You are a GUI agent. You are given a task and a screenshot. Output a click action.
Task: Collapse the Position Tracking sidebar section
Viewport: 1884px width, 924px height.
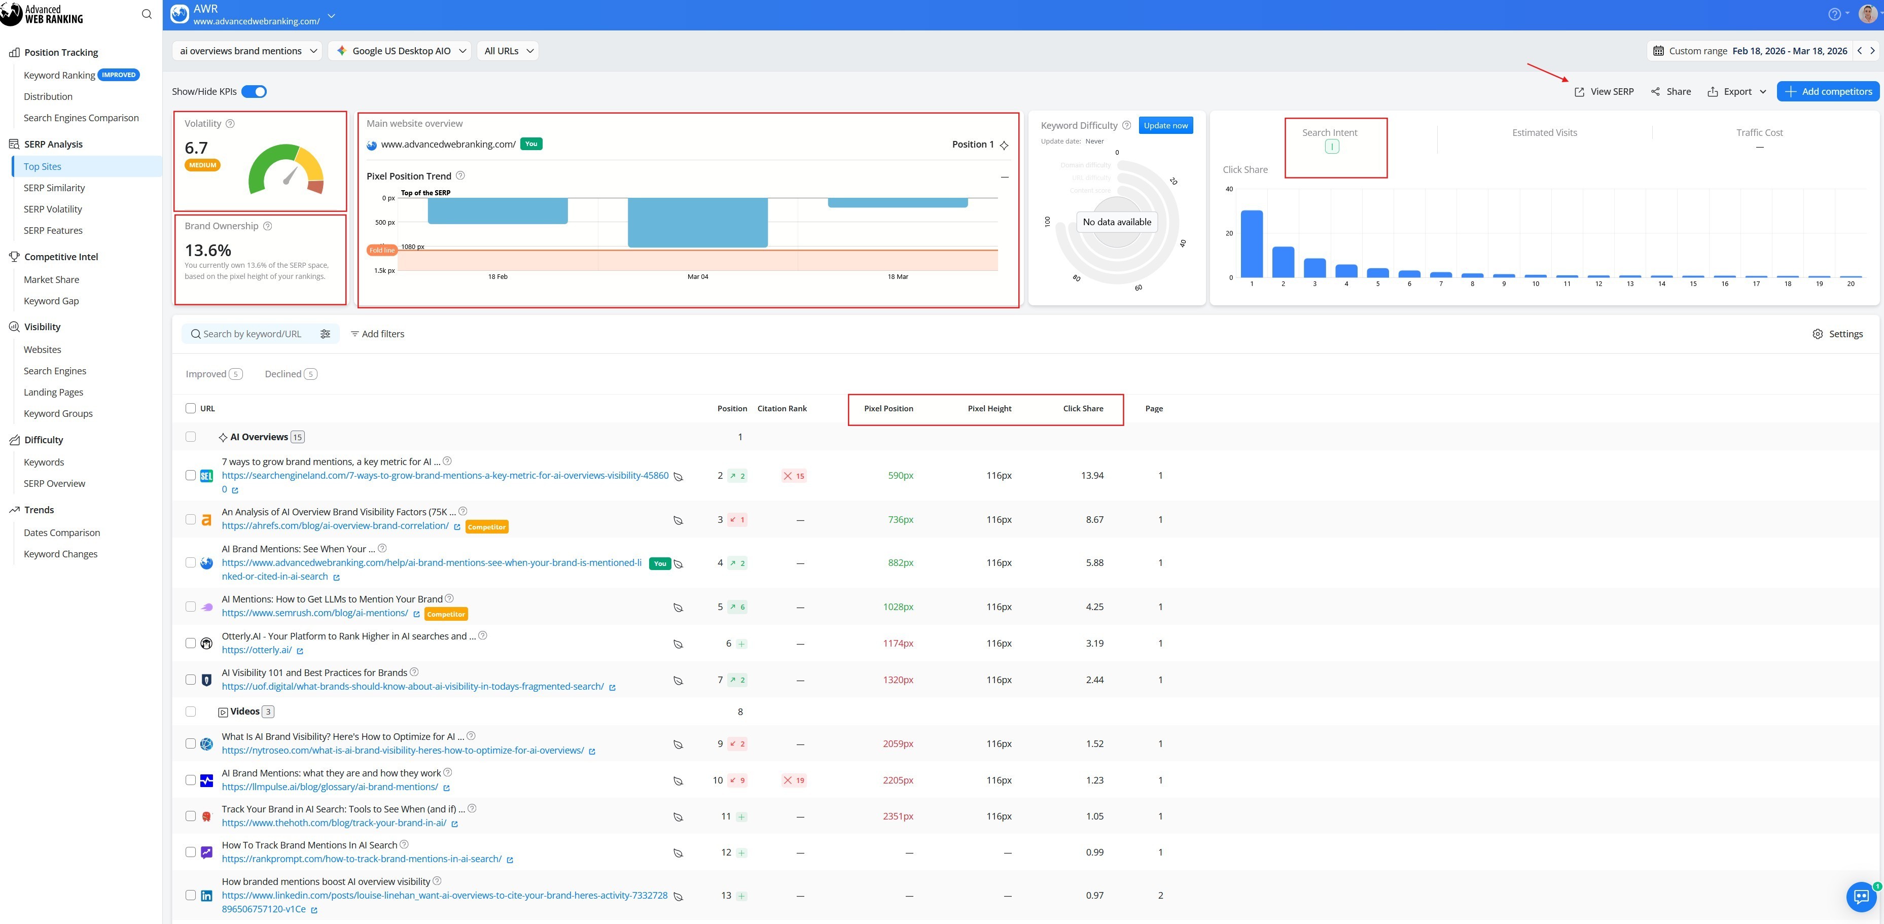(x=61, y=53)
